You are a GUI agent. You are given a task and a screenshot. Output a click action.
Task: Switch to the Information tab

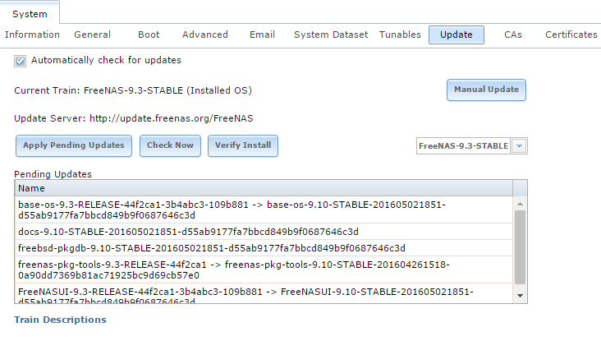click(x=32, y=35)
